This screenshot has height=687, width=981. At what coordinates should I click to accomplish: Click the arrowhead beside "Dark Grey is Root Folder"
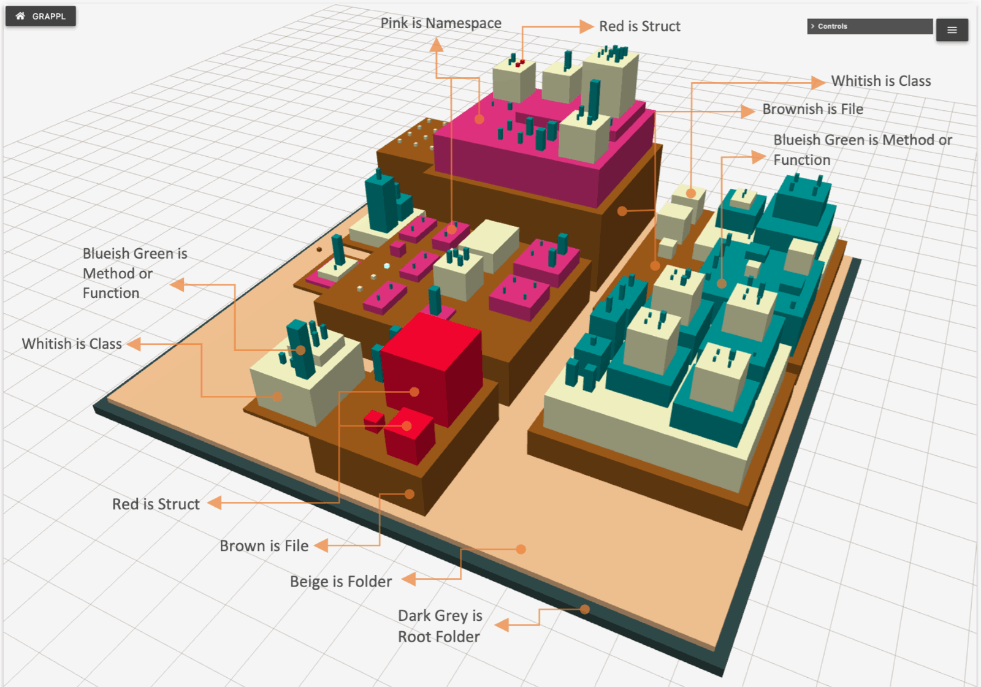tap(502, 625)
